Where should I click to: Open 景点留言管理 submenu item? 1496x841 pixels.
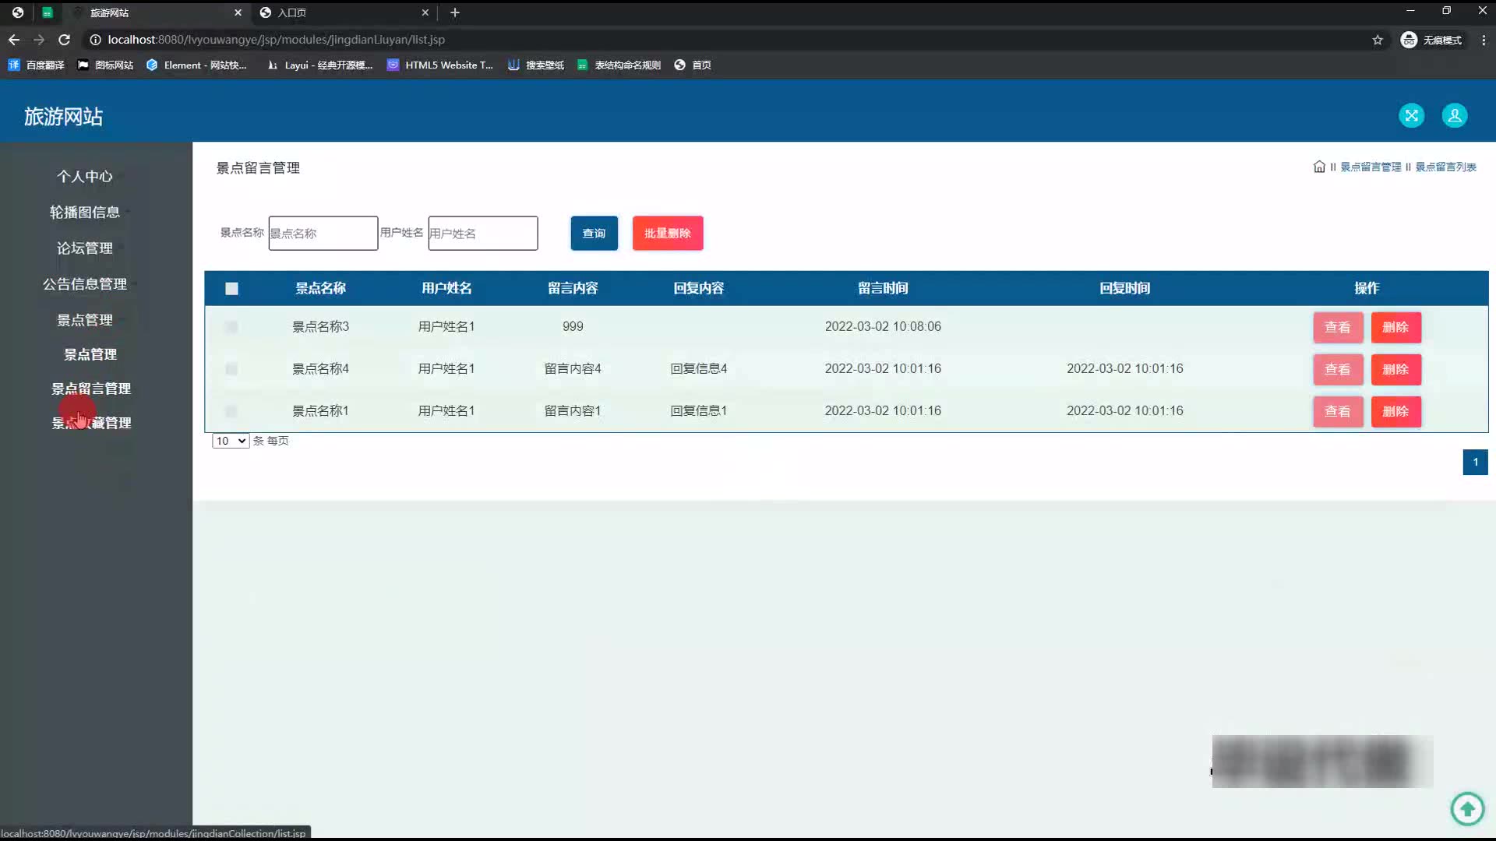point(91,389)
